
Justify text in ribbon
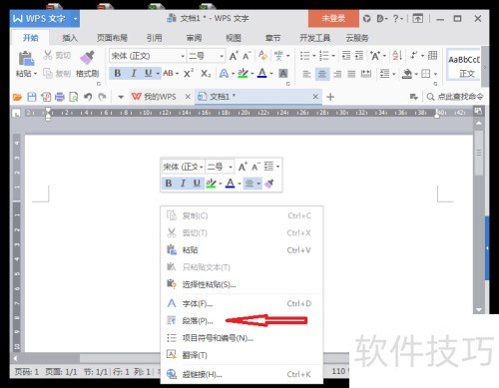351,74
